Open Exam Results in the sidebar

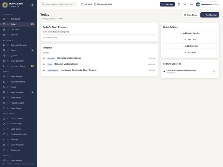[18, 160]
